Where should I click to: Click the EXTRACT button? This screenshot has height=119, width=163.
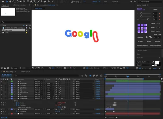coord(140,41)
